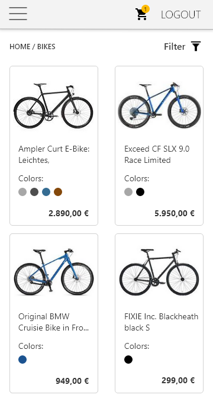The height and width of the screenshot is (401, 213).
Task: View the Original BMW Cruise Bike title
Action: coord(54,322)
